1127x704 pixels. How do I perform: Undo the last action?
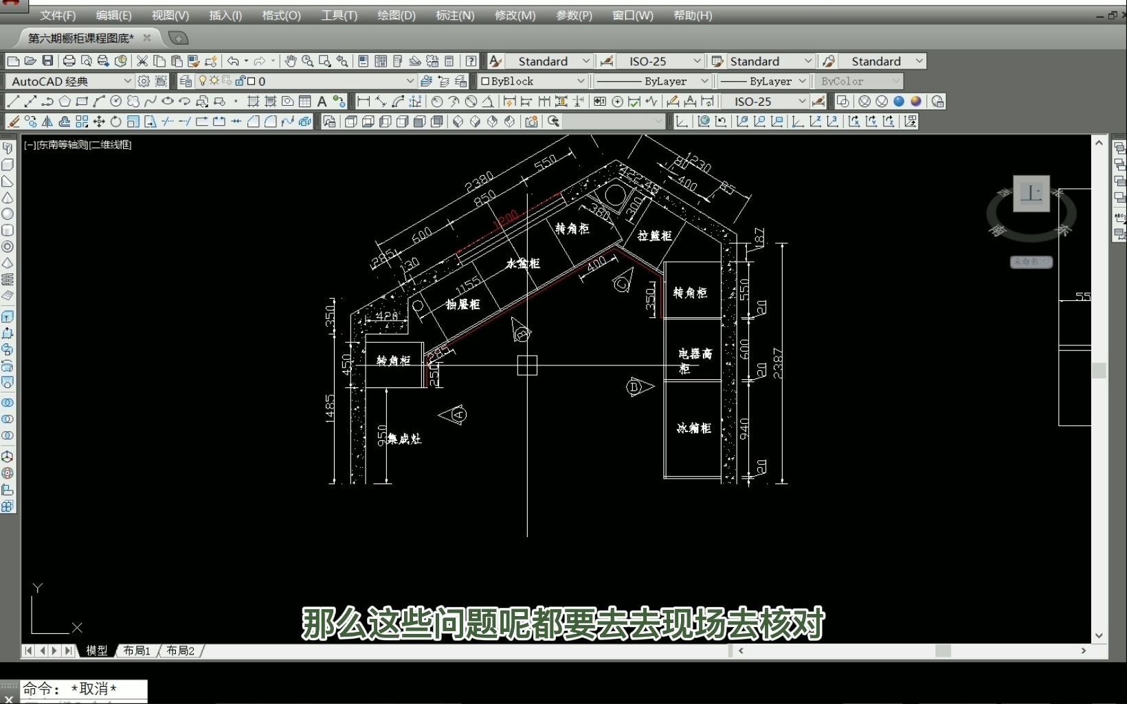point(233,61)
